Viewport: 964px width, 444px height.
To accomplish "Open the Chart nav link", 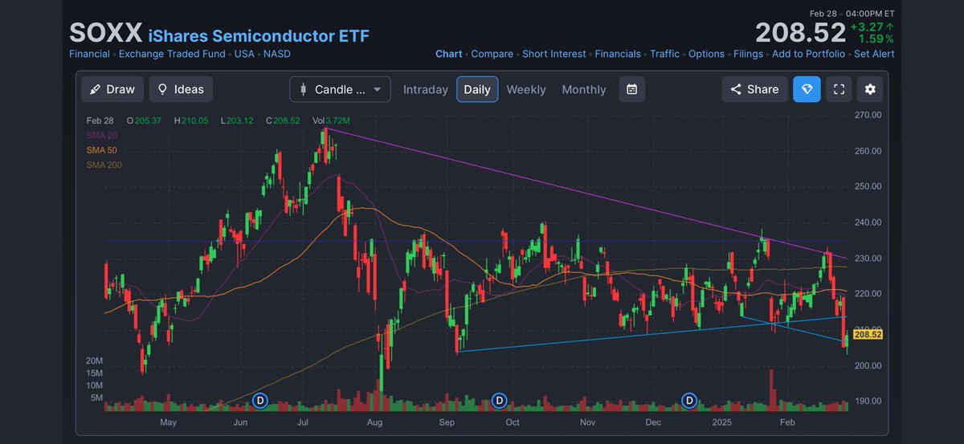I will tap(448, 54).
